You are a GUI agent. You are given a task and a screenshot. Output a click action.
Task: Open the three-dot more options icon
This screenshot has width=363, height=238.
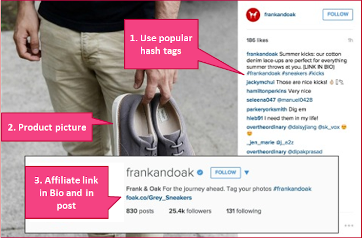coord(349,226)
